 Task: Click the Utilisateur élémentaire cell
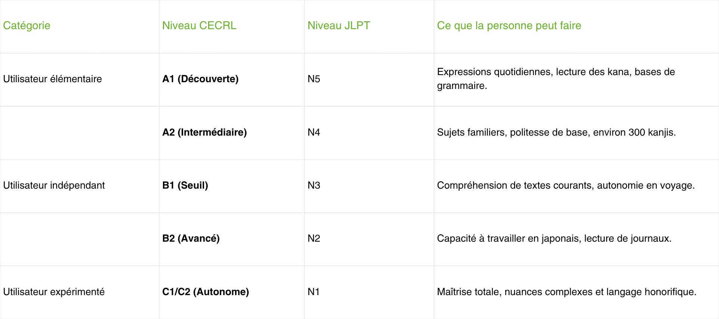pyautogui.click(x=53, y=79)
